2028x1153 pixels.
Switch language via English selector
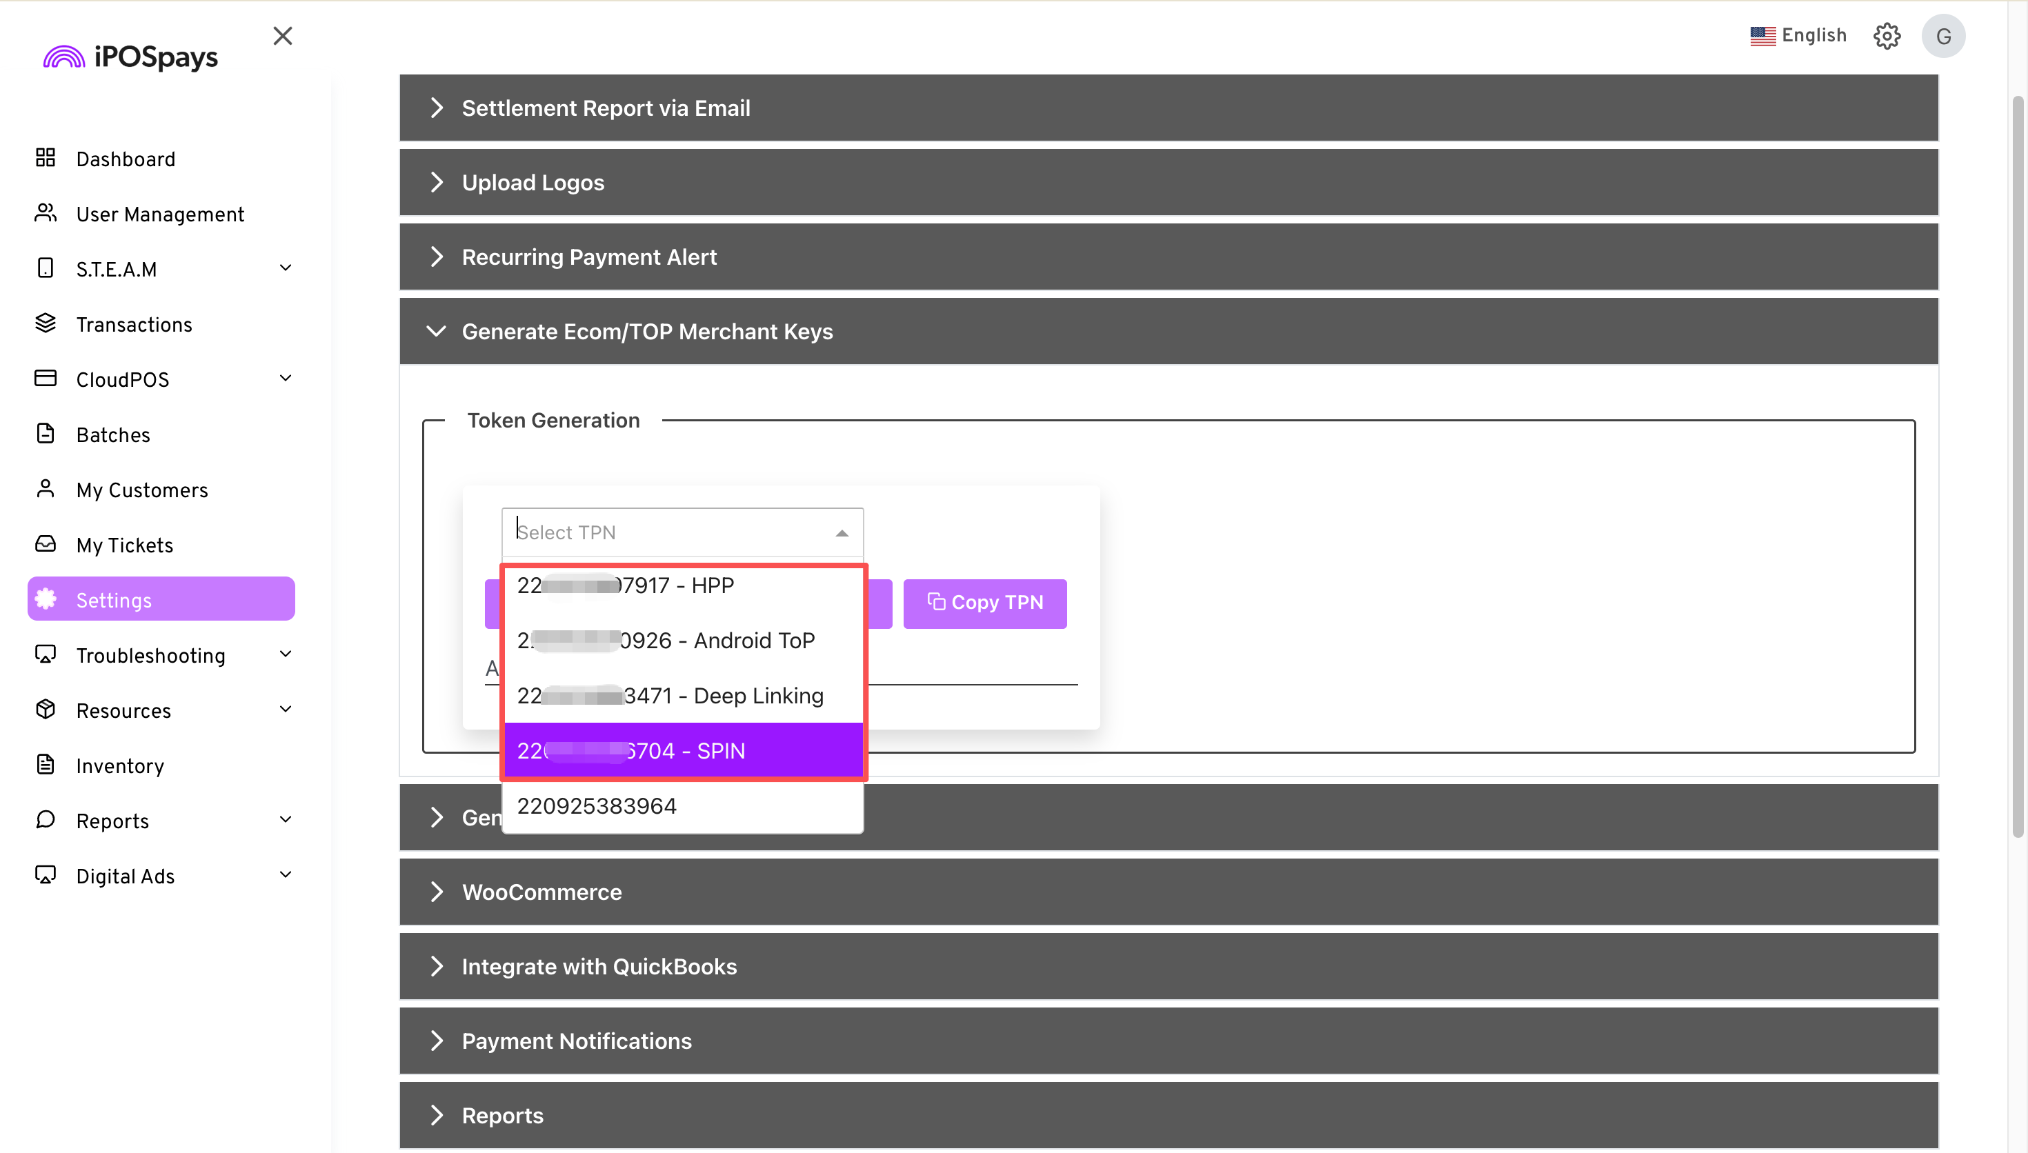click(x=1798, y=37)
